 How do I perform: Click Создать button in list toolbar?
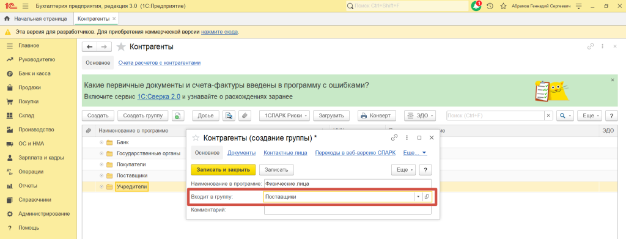pyautogui.click(x=98, y=116)
